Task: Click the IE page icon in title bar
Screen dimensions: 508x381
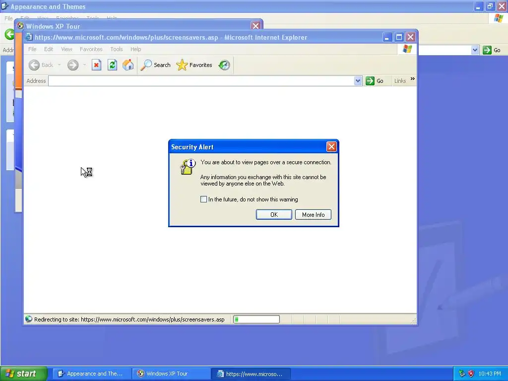Action: [x=29, y=37]
